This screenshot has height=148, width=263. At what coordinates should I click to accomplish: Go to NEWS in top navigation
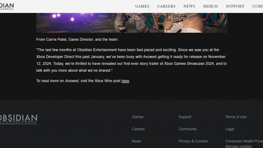tap(189, 6)
